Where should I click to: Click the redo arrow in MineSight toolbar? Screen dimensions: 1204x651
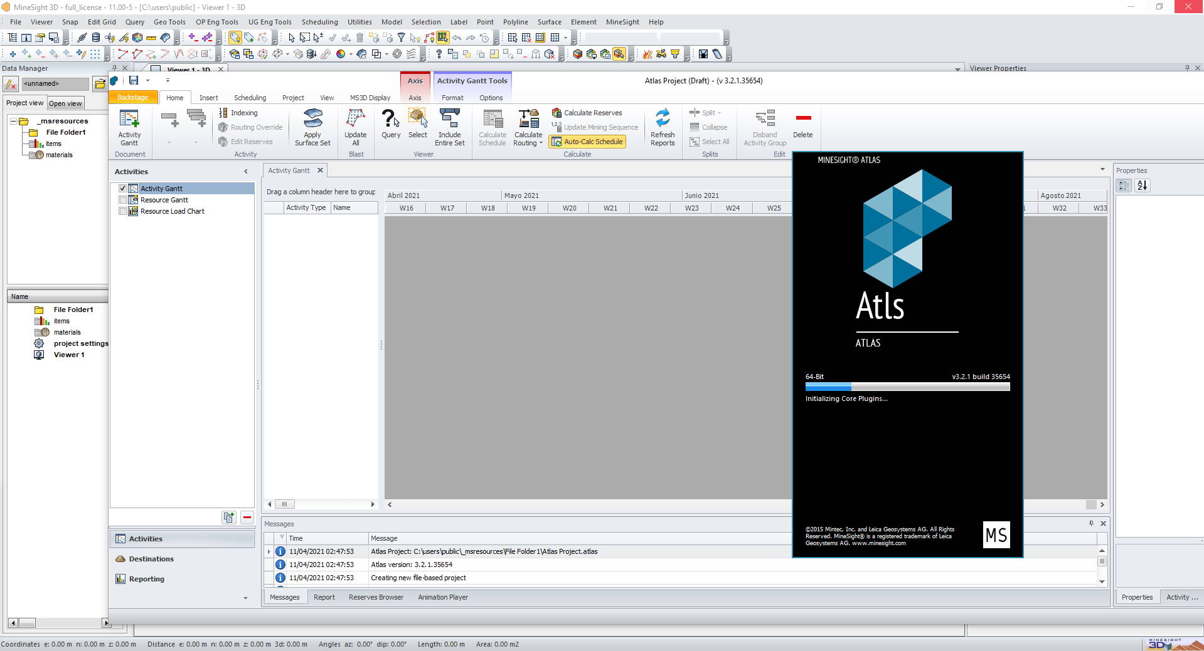pyautogui.click(x=471, y=38)
